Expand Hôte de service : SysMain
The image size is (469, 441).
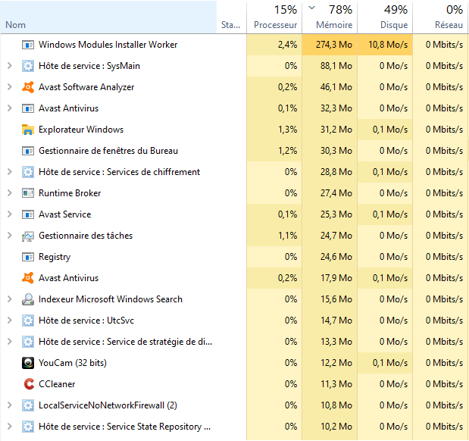coord(10,66)
